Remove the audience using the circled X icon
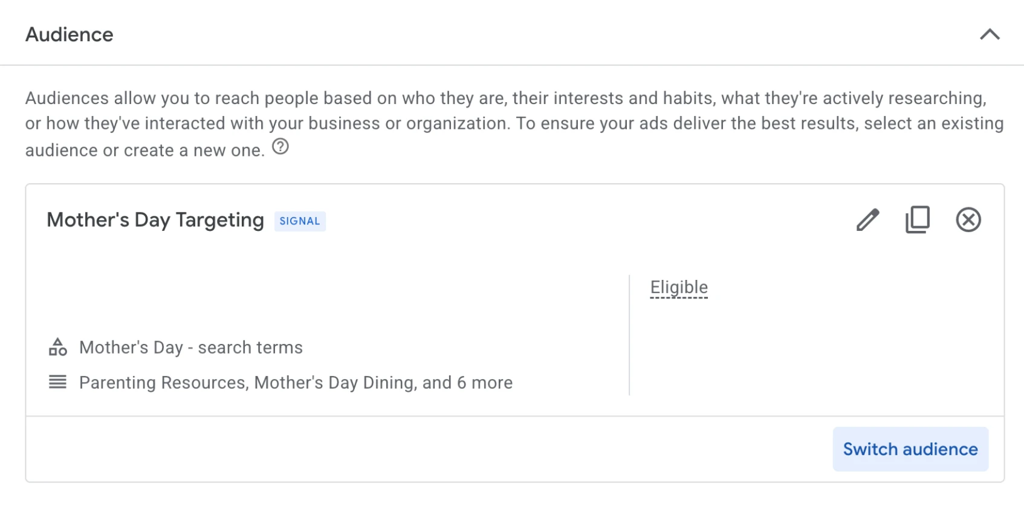Screen dimensions: 1024x509 [x=968, y=219]
